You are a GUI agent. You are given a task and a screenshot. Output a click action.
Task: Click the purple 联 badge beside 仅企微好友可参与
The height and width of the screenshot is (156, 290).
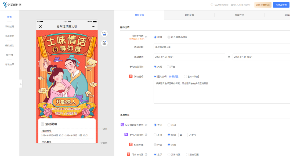click(x=122, y=125)
